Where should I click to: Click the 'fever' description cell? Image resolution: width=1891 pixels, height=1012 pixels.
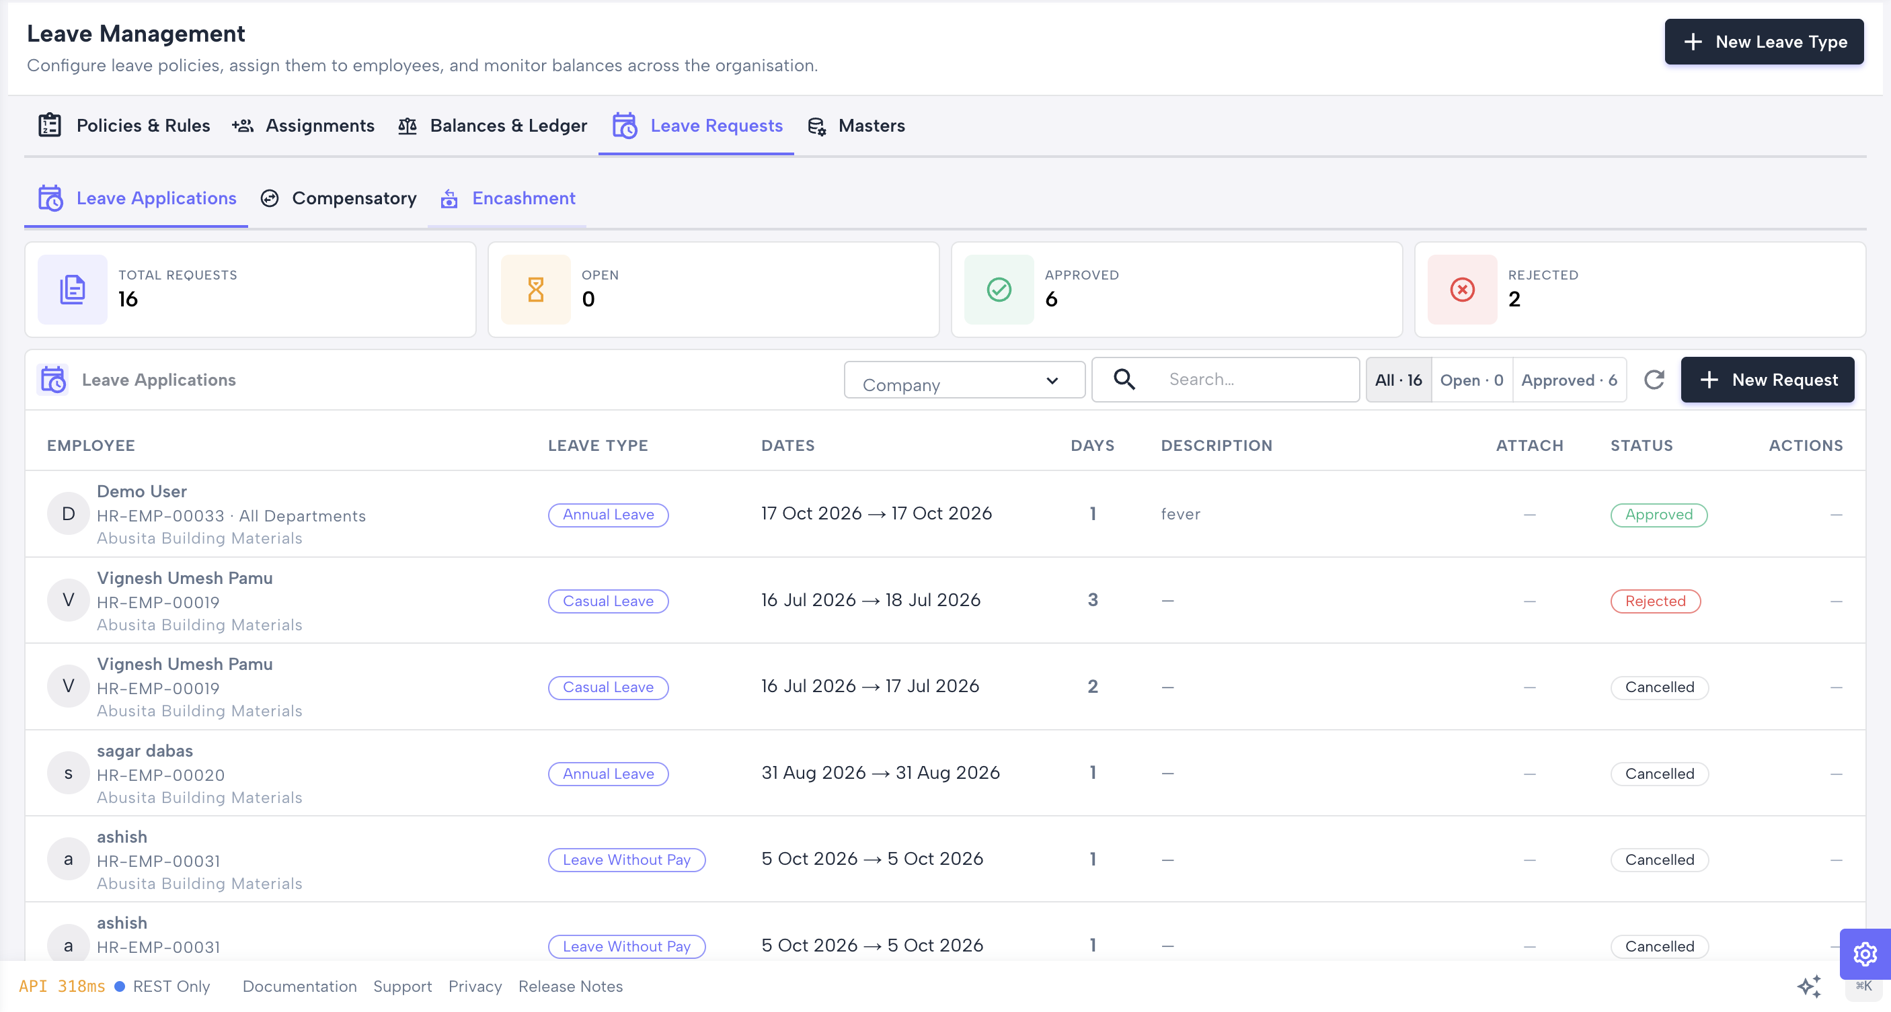[x=1180, y=515]
